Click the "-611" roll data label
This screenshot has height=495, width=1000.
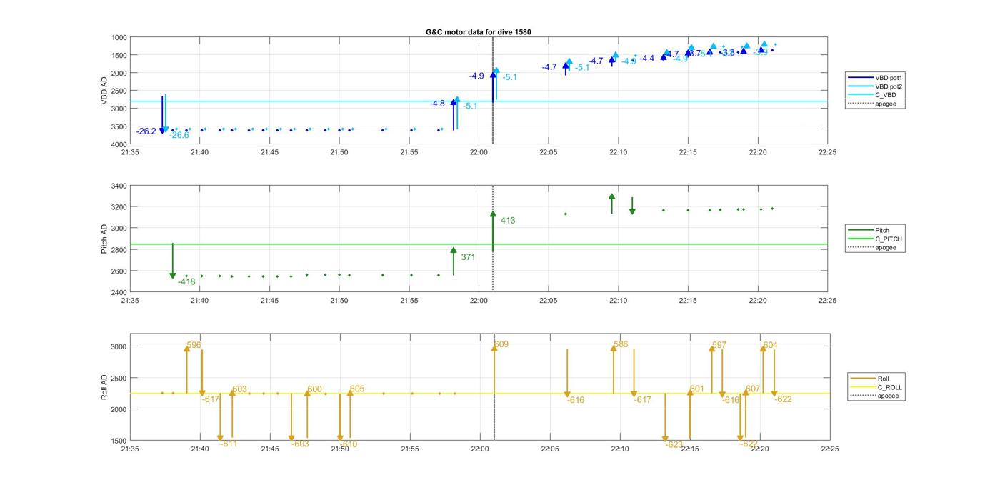click(229, 444)
